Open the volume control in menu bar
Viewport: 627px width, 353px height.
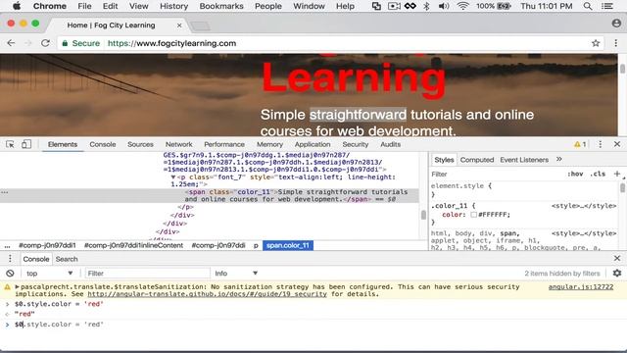pyautogui.click(x=444, y=6)
